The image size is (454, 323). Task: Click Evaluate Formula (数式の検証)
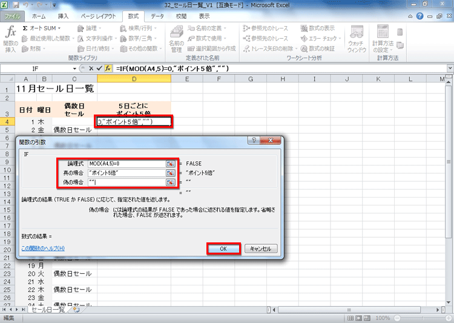click(x=318, y=48)
